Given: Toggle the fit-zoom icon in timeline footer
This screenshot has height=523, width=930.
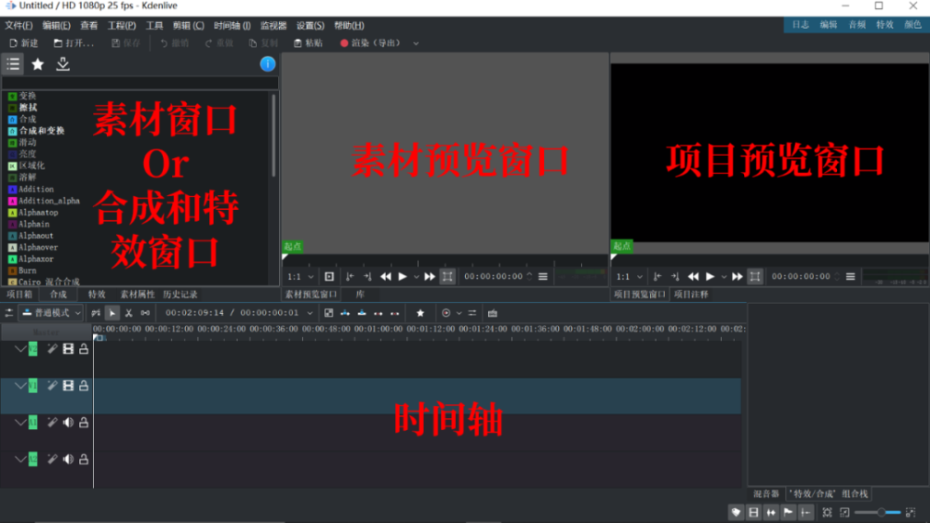Looking at the screenshot, I should coord(828,513).
